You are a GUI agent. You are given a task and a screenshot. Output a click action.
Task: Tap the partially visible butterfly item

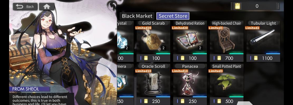(x=122, y=82)
